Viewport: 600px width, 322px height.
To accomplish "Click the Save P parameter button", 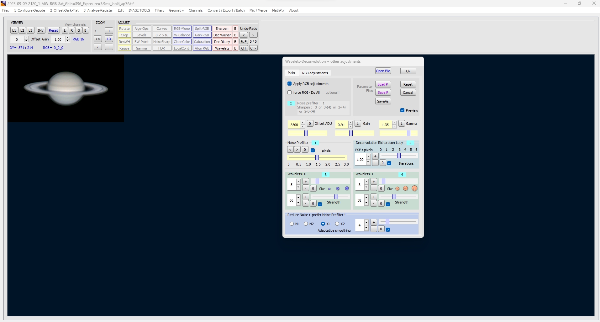I will pyautogui.click(x=383, y=92).
